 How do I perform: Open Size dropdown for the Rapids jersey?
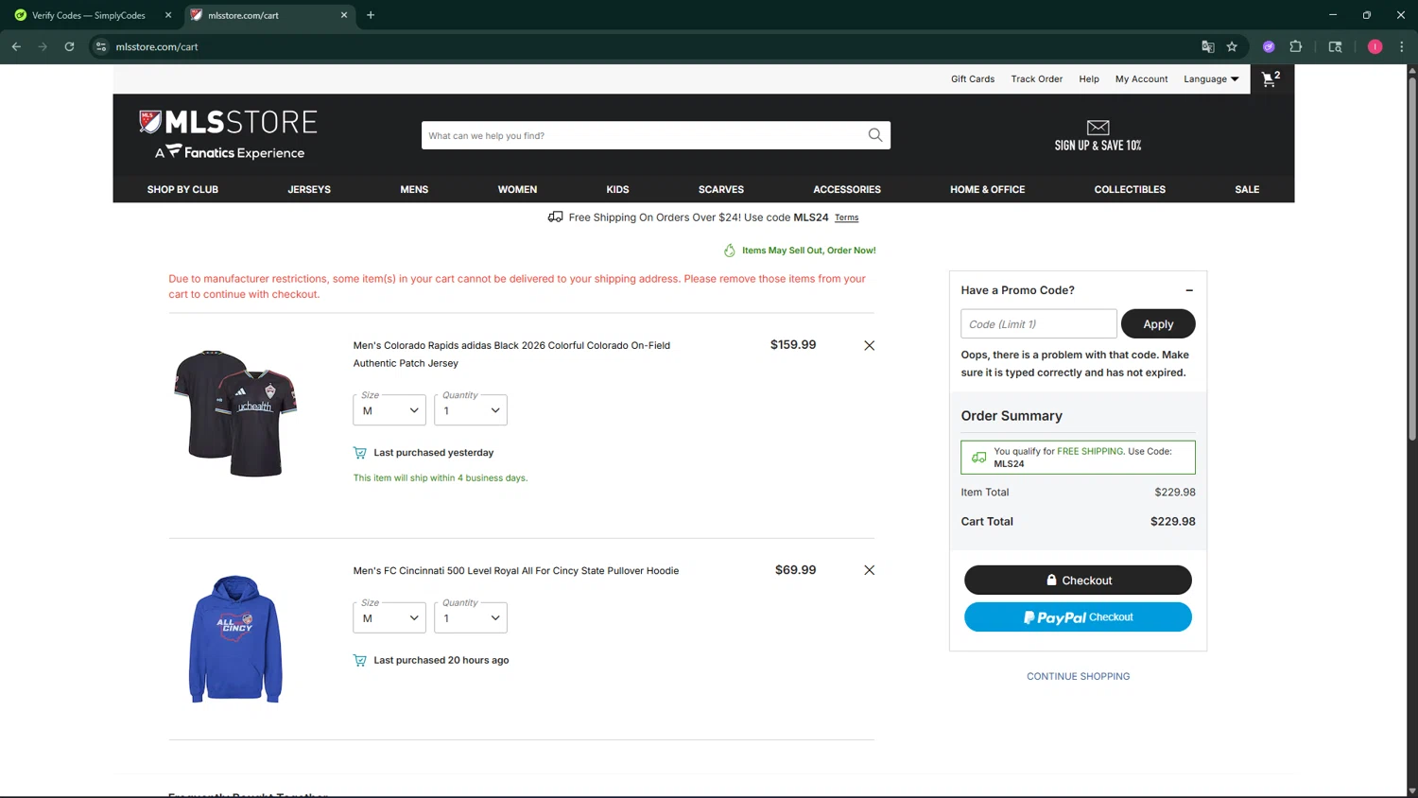(389, 410)
